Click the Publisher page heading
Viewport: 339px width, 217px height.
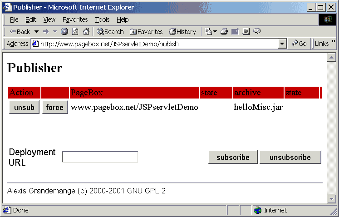(35, 68)
